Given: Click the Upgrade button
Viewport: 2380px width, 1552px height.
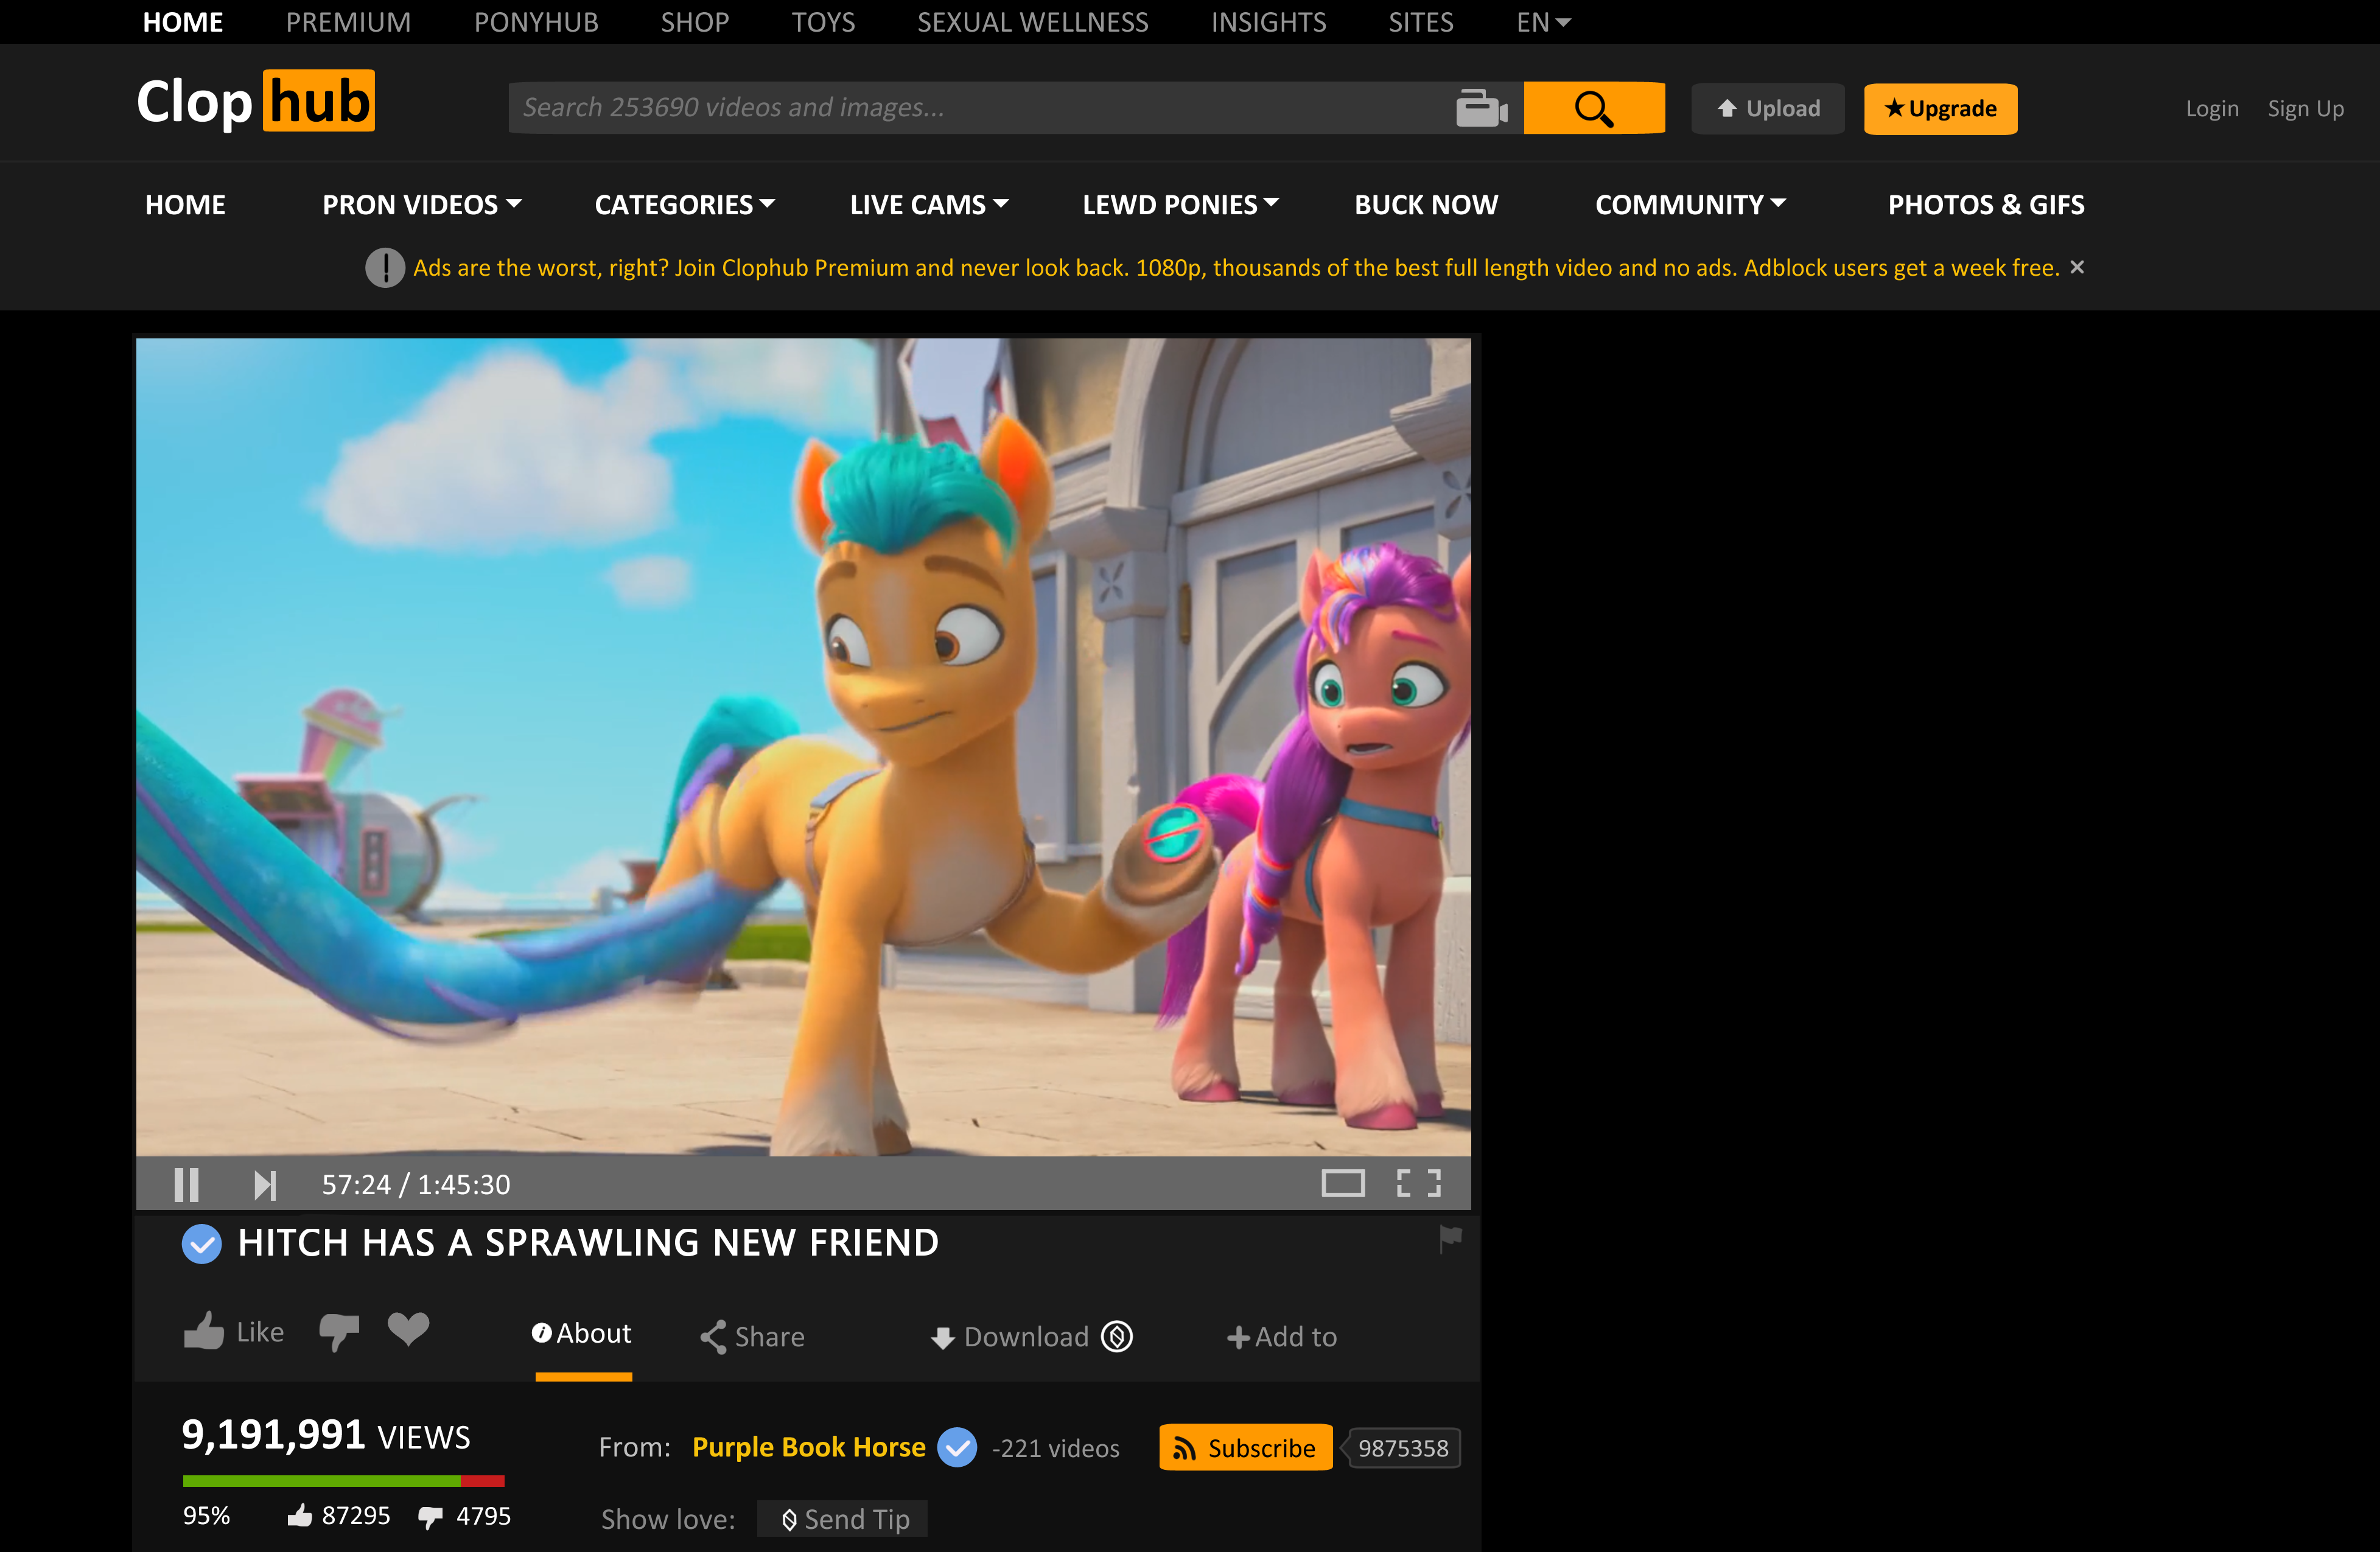Looking at the screenshot, I should point(1939,108).
